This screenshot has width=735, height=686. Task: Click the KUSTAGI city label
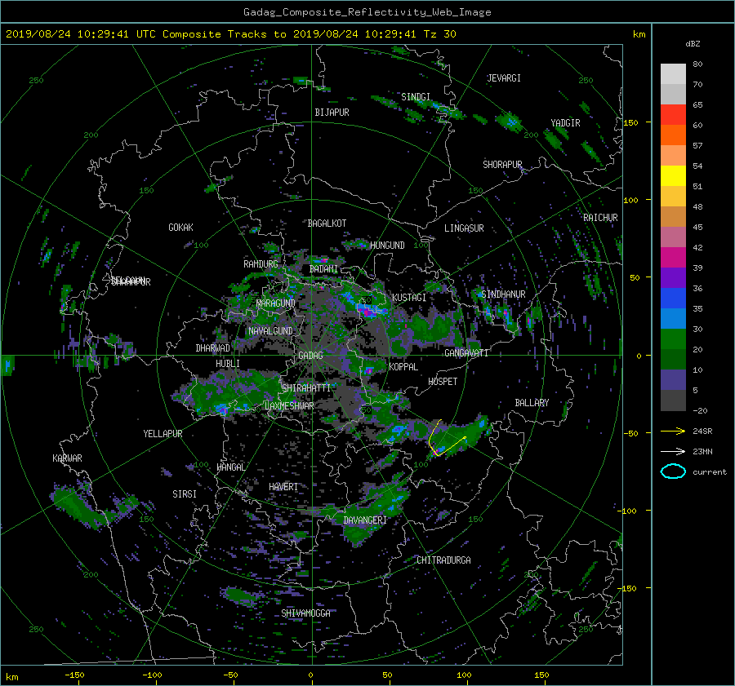409,298
